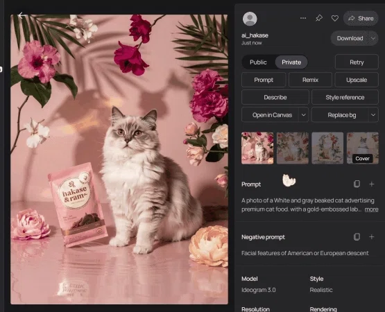Click the style value 'Realistic'
The width and height of the screenshot is (385, 312).
coord(321,290)
